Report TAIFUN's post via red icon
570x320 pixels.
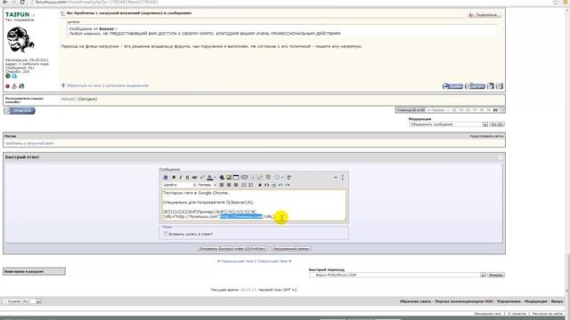click(x=8, y=86)
